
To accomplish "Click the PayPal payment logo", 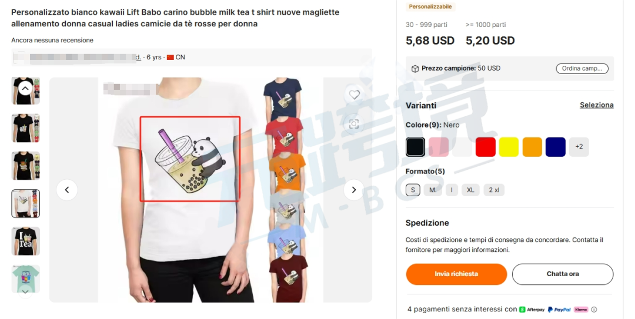I will pos(559,310).
